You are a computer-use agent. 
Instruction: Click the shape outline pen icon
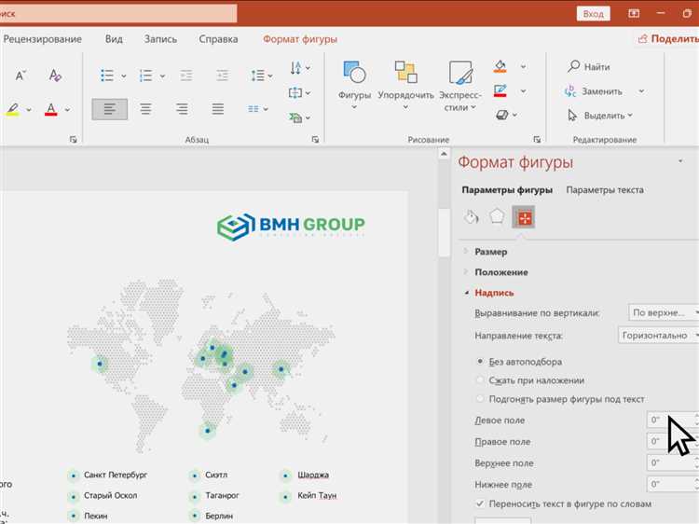pyautogui.click(x=500, y=91)
